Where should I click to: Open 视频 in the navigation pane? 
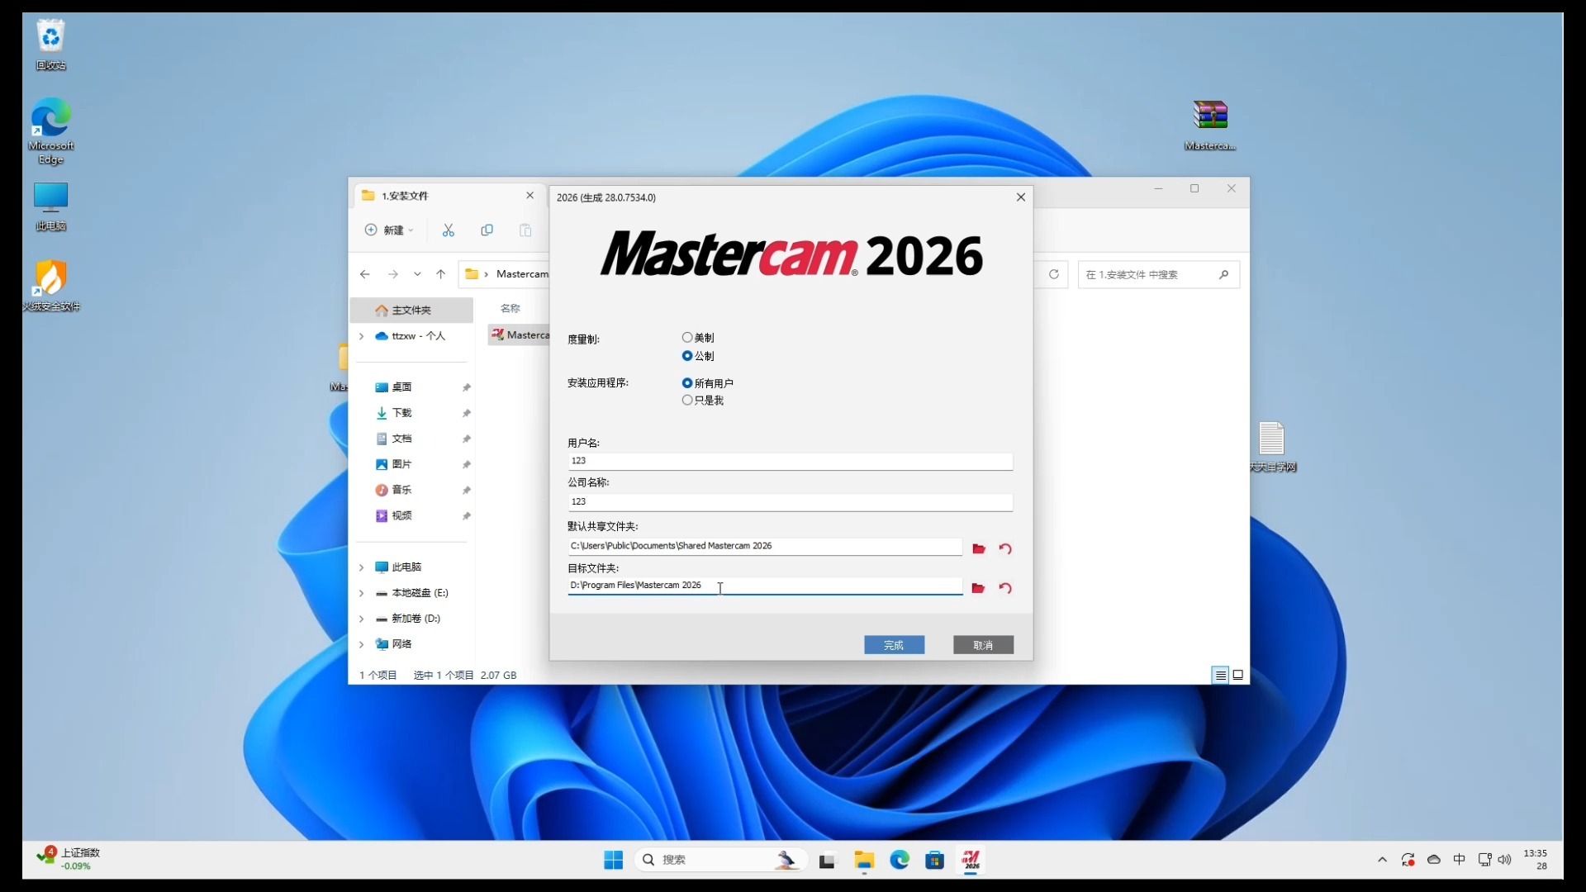click(402, 515)
